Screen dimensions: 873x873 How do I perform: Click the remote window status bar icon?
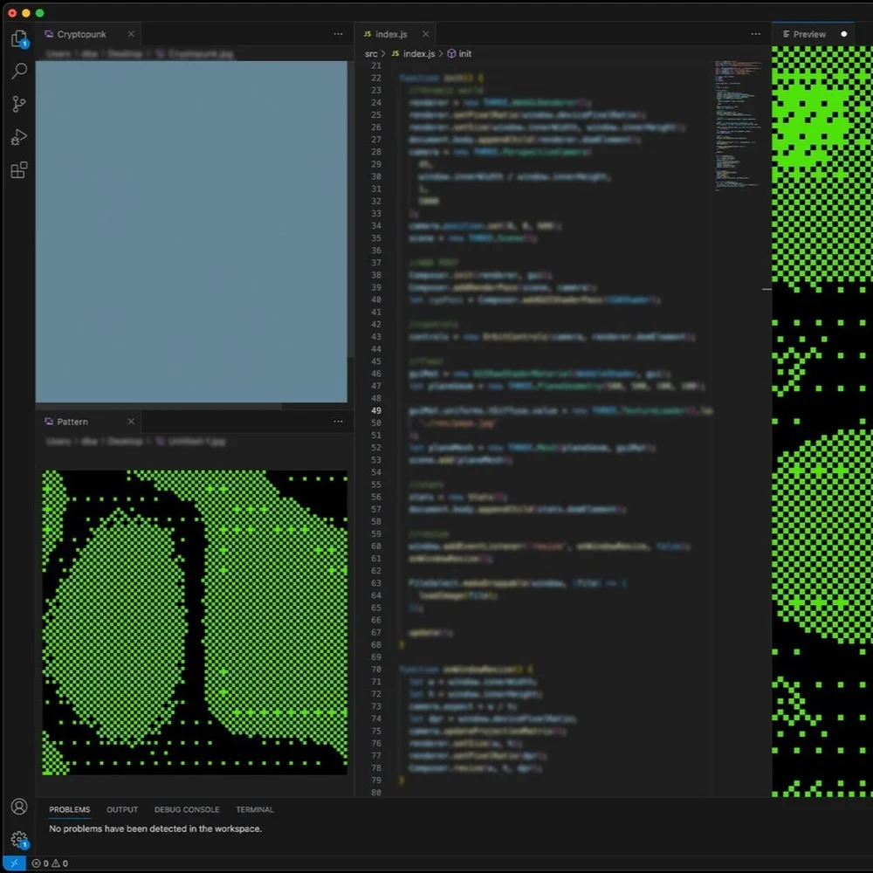pyautogui.click(x=14, y=863)
